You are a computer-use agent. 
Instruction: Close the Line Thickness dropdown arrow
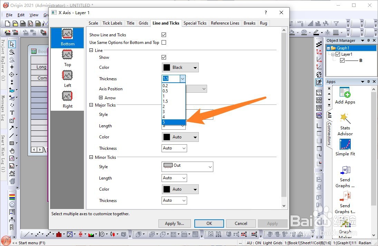[183, 79]
